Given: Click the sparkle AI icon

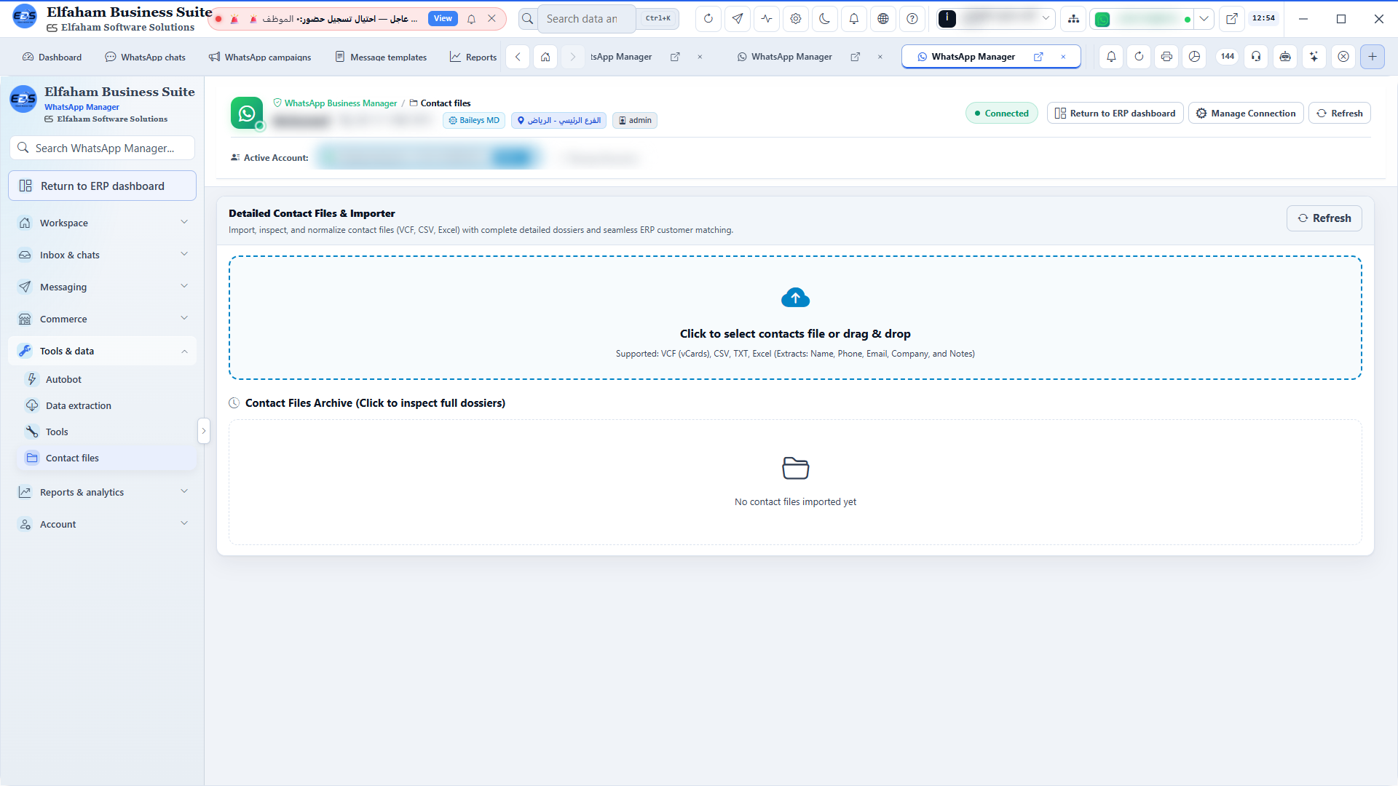Looking at the screenshot, I should coord(1314,57).
